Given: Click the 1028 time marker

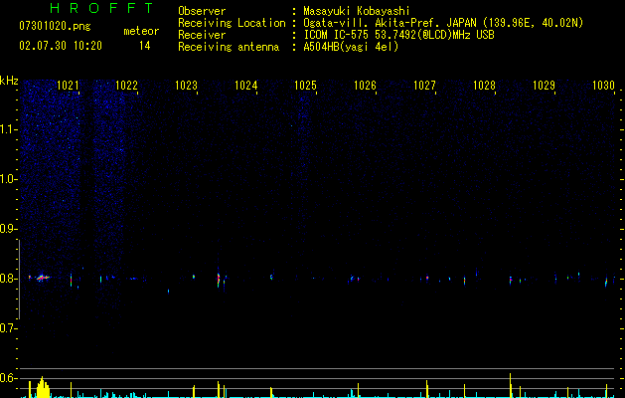Looking at the screenshot, I should [x=484, y=86].
